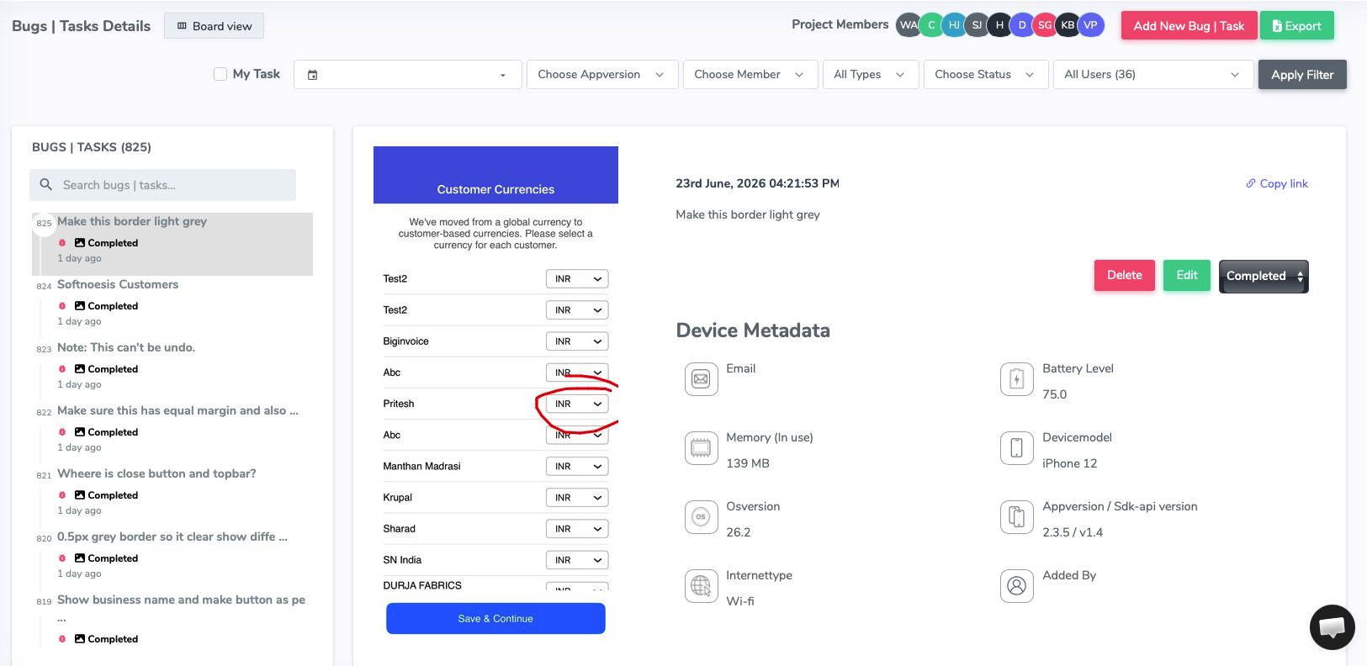Click the green C member avatar
Screen dimensions: 1367x666
[x=931, y=25]
